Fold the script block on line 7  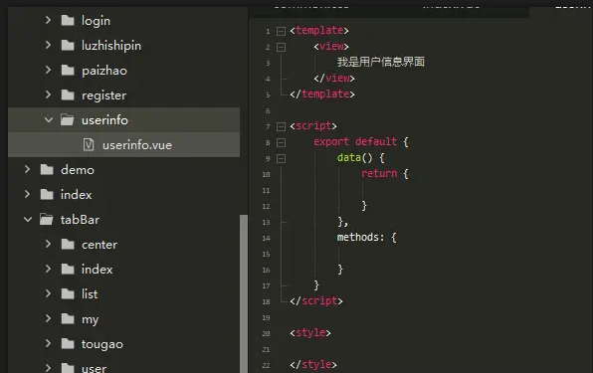tap(281, 126)
